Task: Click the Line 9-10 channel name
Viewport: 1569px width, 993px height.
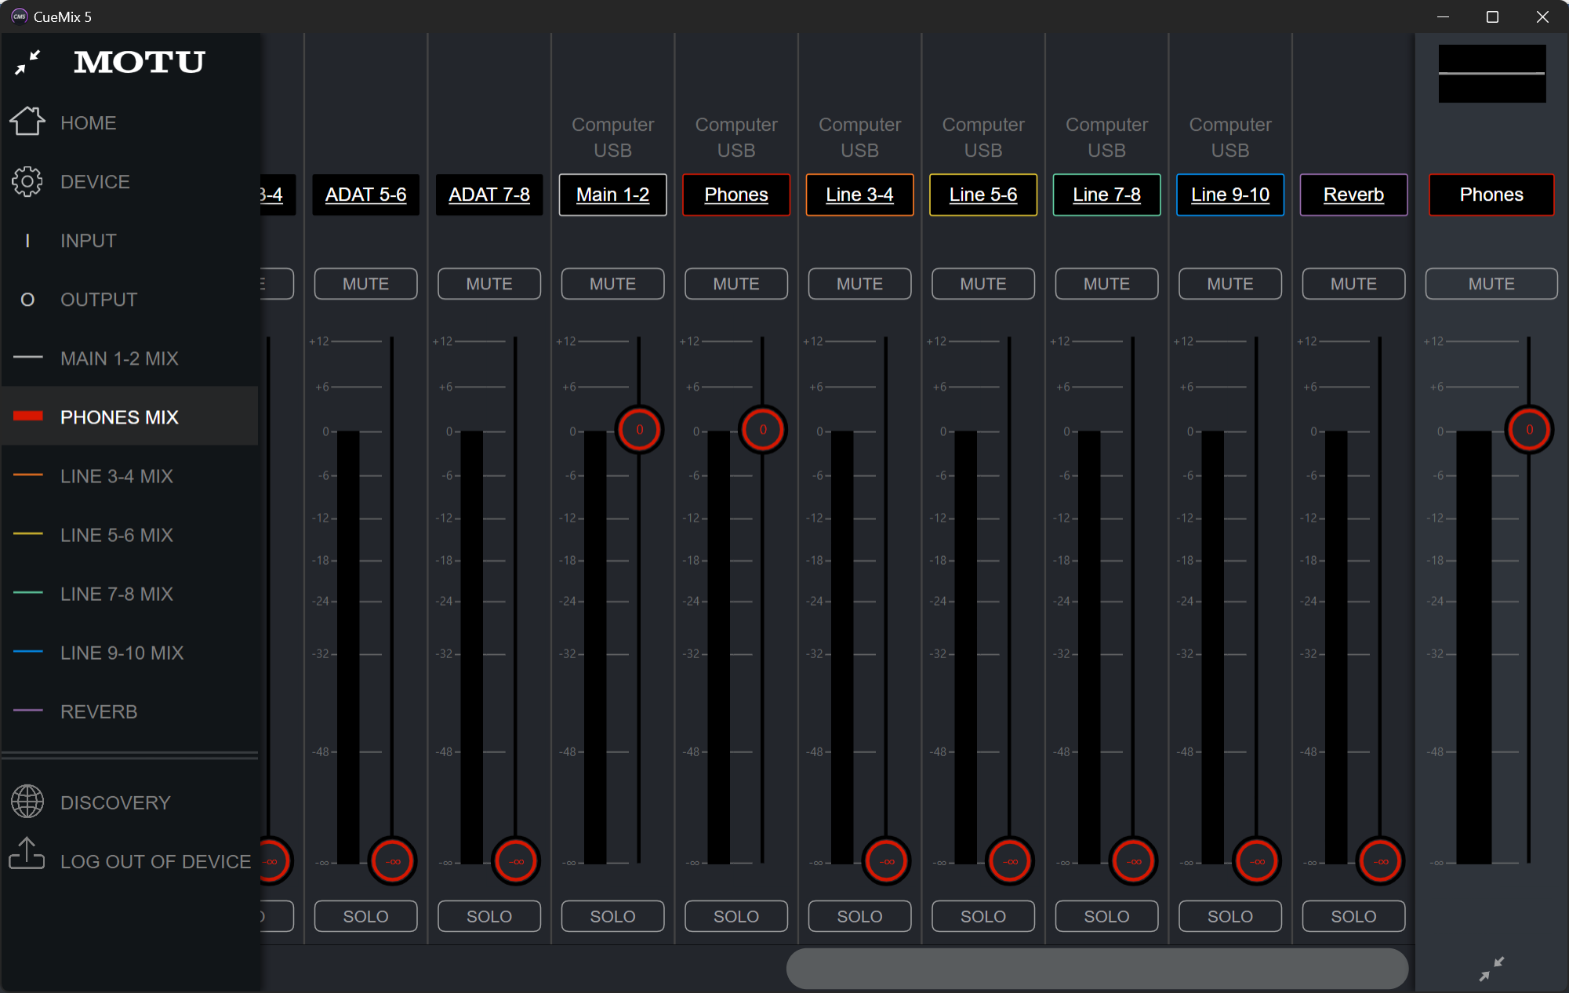Action: pos(1229,195)
